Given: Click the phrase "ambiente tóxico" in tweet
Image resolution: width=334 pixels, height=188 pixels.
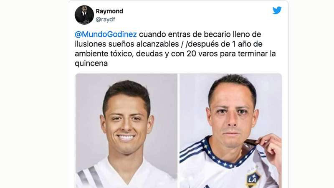Looking at the screenshot, I should 104,54.
